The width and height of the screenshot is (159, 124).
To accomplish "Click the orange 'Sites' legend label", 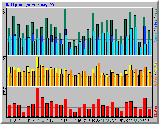I will point(155,81).
